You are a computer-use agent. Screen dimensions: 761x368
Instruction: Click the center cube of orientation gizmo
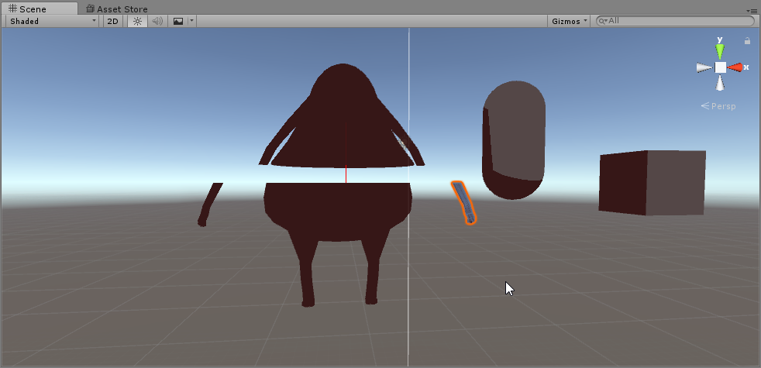coord(720,67)
